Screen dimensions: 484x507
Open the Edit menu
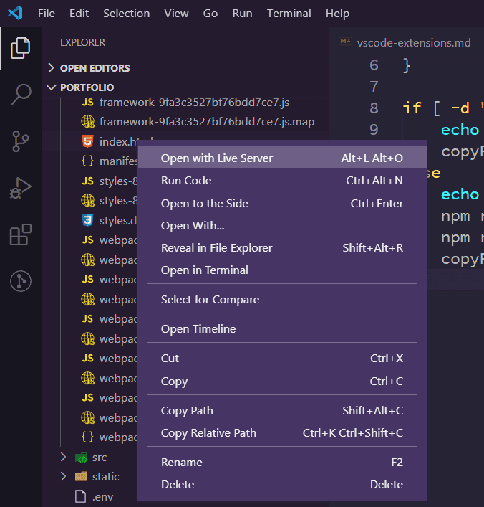[79, 13]
